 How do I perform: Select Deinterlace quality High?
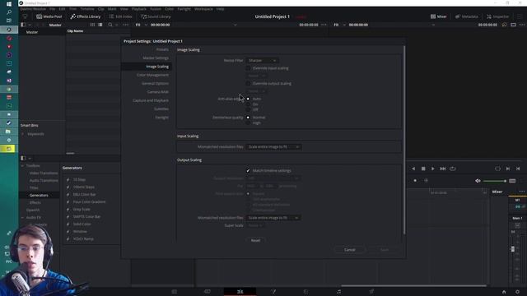pos(248,123)
